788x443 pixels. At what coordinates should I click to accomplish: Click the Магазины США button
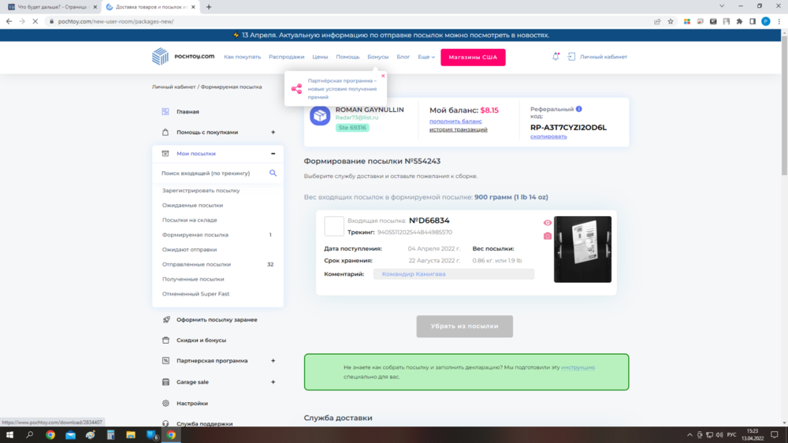point(473,57)
